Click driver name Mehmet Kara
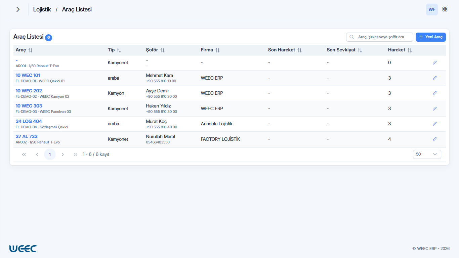 pos(160,75)
